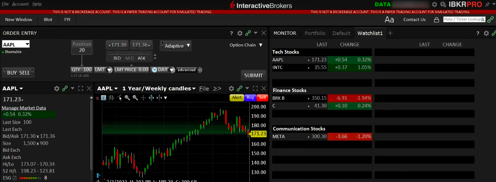Open AAPL symbol dropdown in Order Entry
The height and width of the screenshot is (182, 496).
click(27, 45)
